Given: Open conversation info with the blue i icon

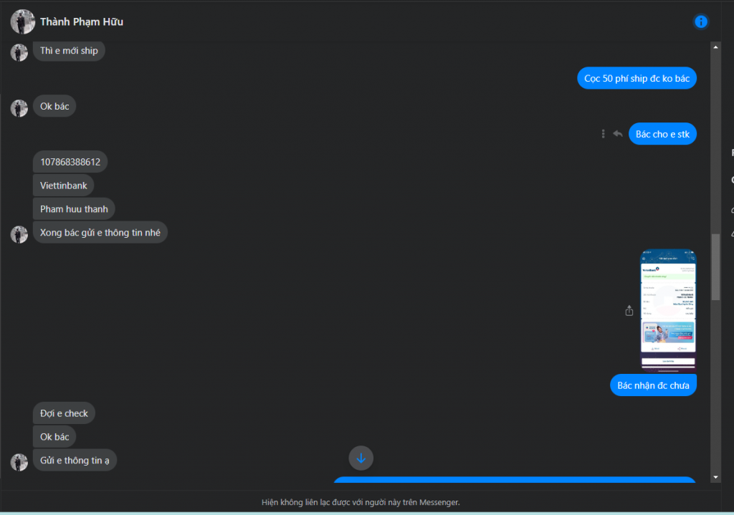Looking at the screenshot, I should (x=700, y=21).
